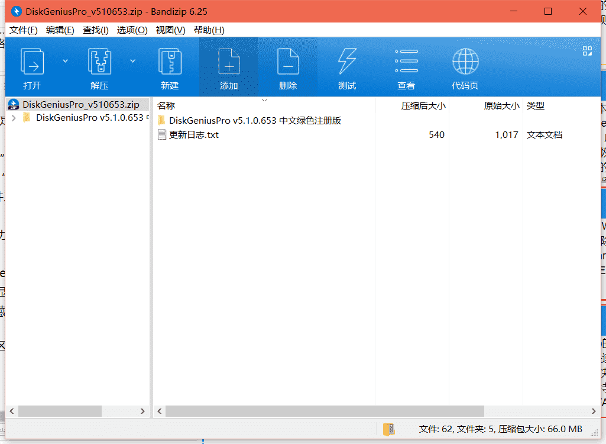The height and width of the screenshot is (444, 606).
Task: Click the compressed size value 540
Action: 436,135
